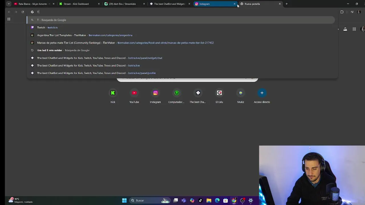
Task: Select the botrix.live/panel/widget/chat suggestion
Action: 181,58
